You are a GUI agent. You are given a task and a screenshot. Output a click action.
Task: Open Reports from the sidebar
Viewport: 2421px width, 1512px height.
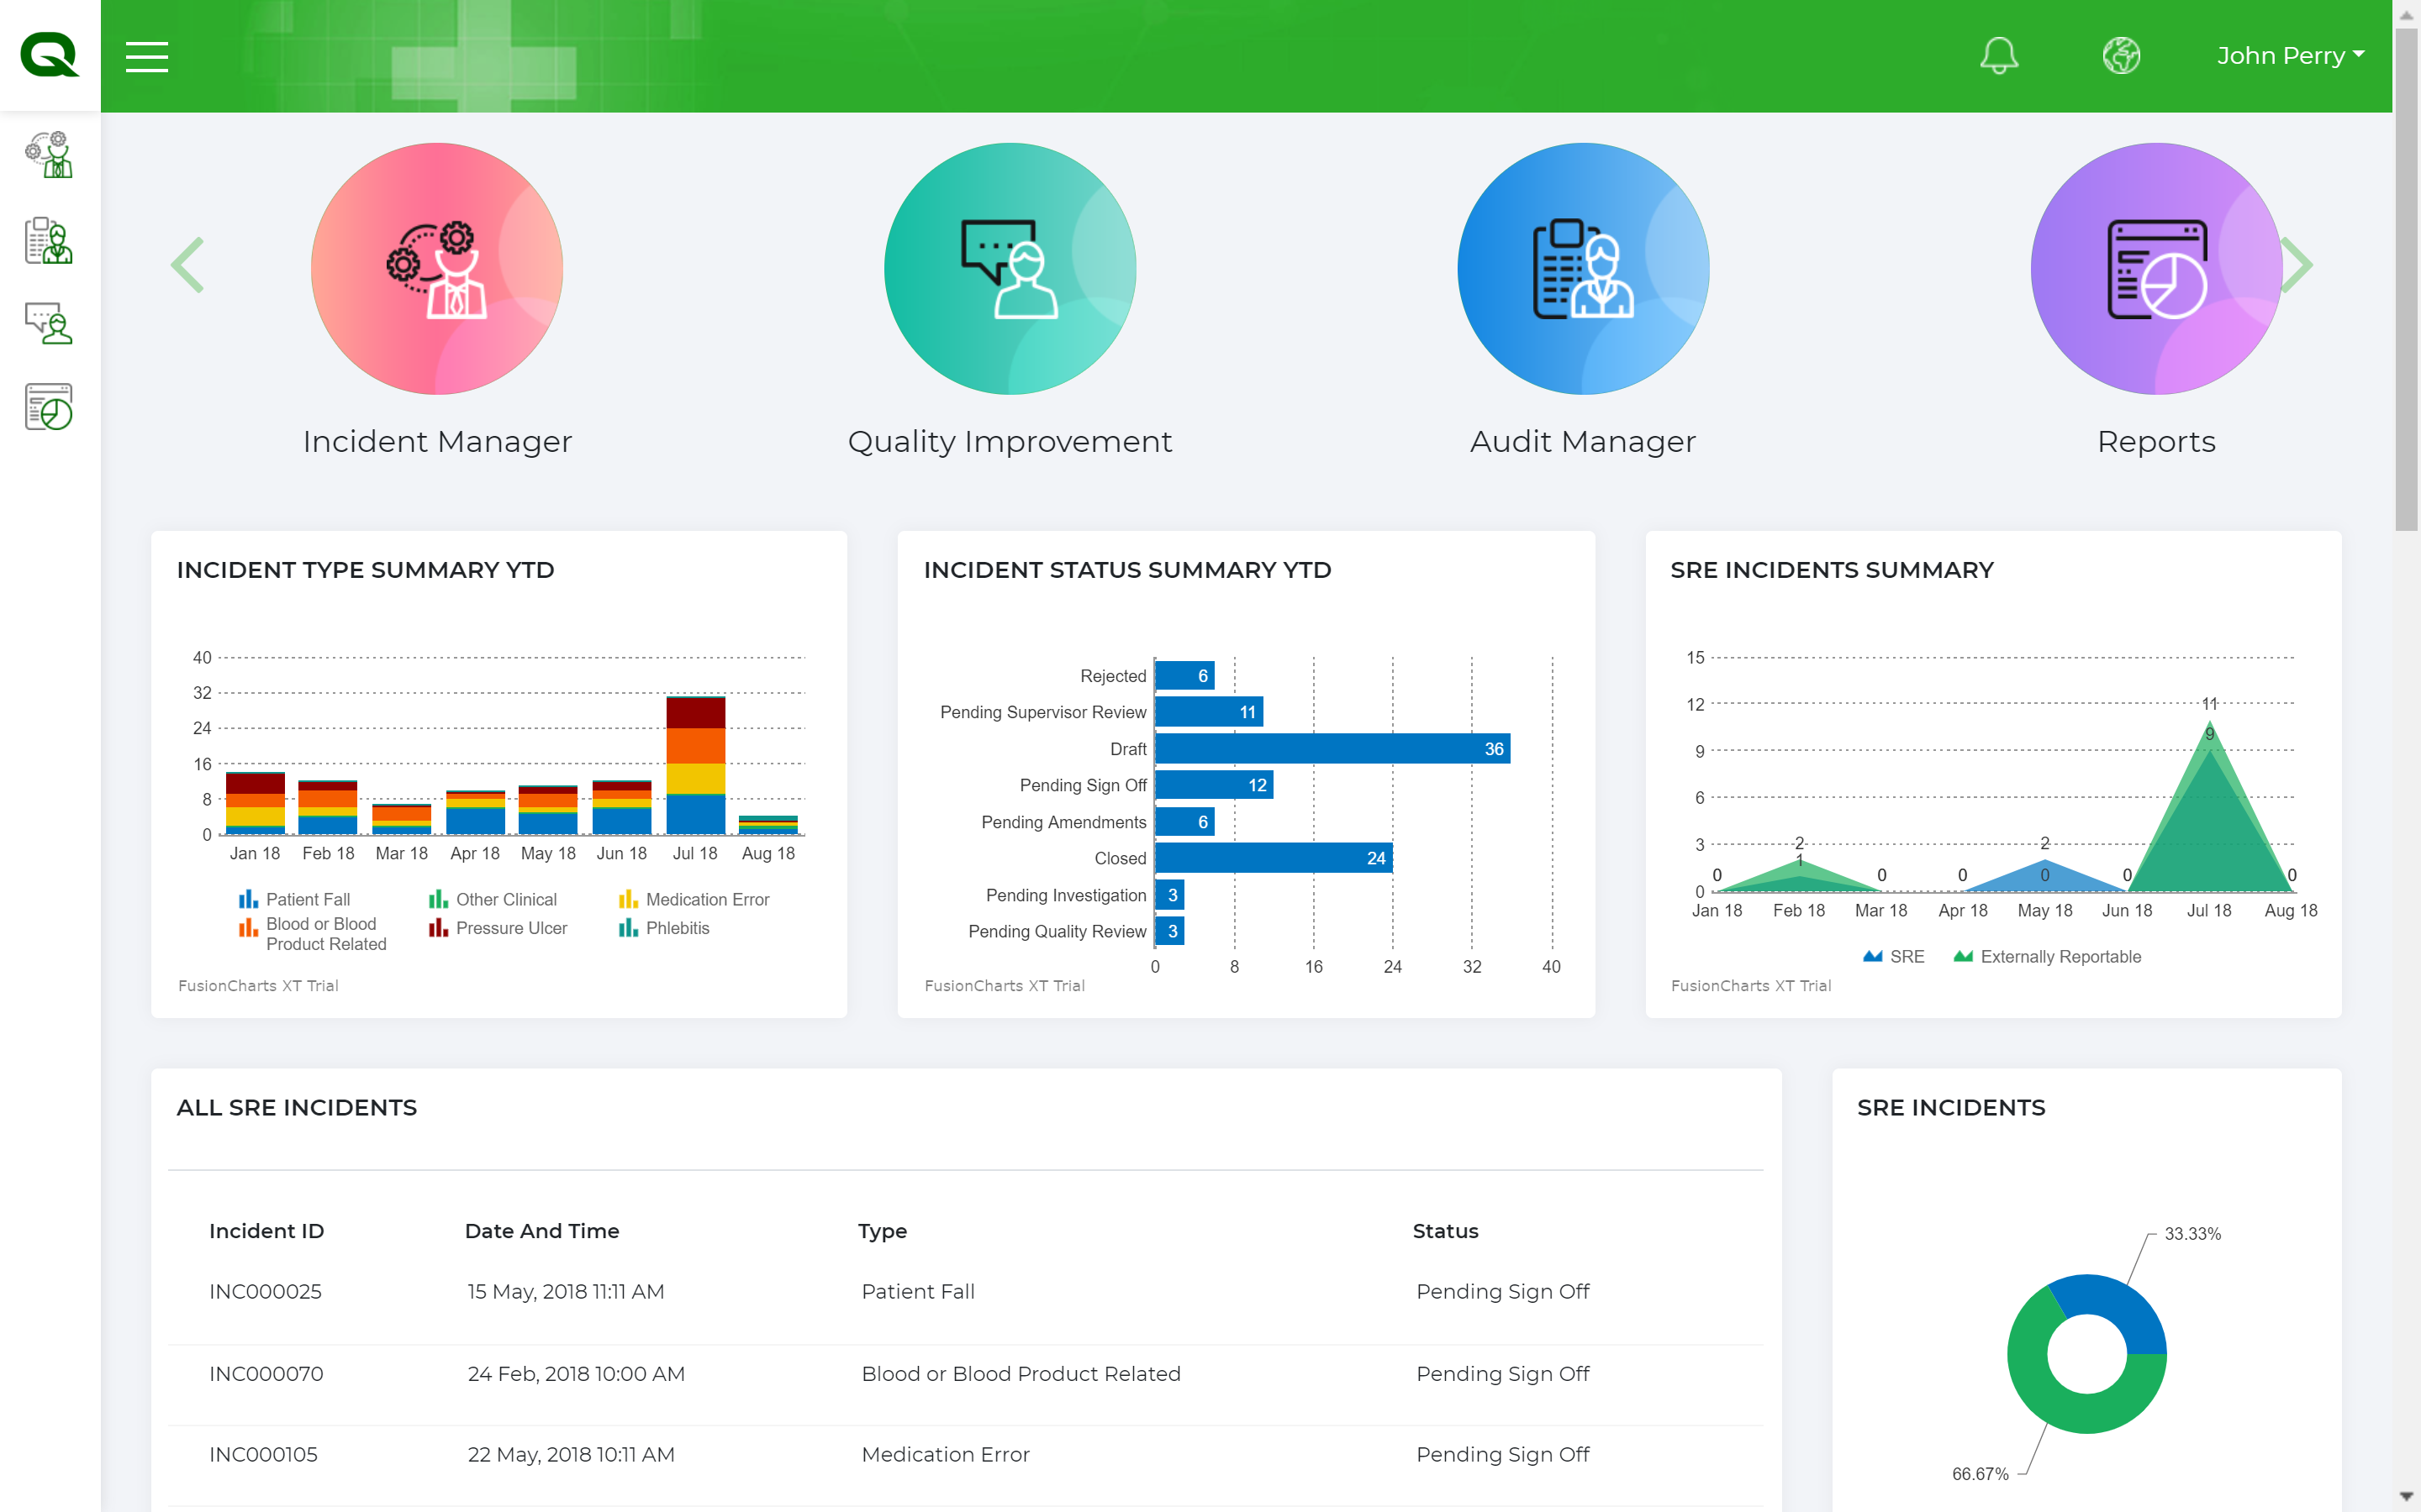pyautogui.click(x=49, y=407)
